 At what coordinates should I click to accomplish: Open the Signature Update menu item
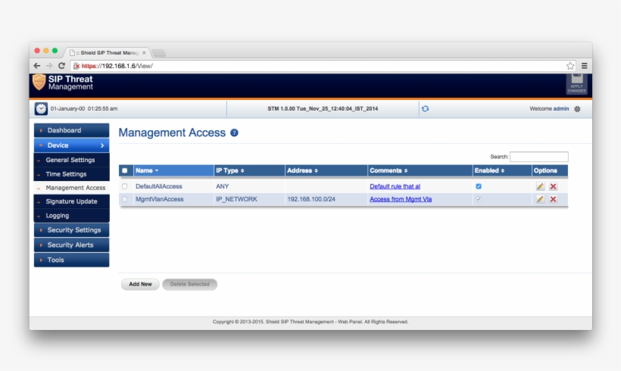tap(71, 201)
